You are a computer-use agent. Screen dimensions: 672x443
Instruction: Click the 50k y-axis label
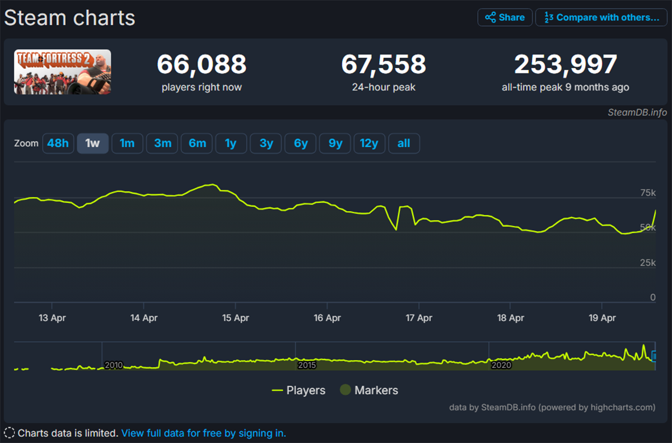[648, 227]
